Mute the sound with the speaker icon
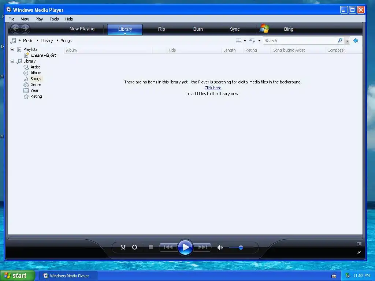This screenshot has width=375, height=281. click(220, 247)
